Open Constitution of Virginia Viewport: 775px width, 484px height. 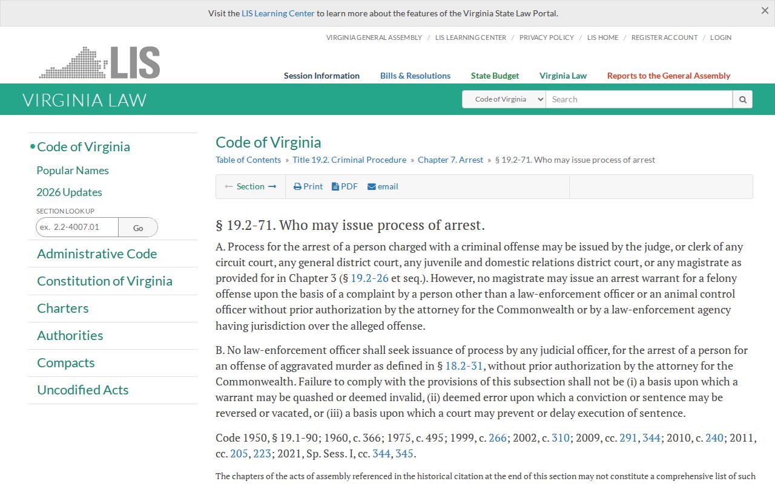105,281
